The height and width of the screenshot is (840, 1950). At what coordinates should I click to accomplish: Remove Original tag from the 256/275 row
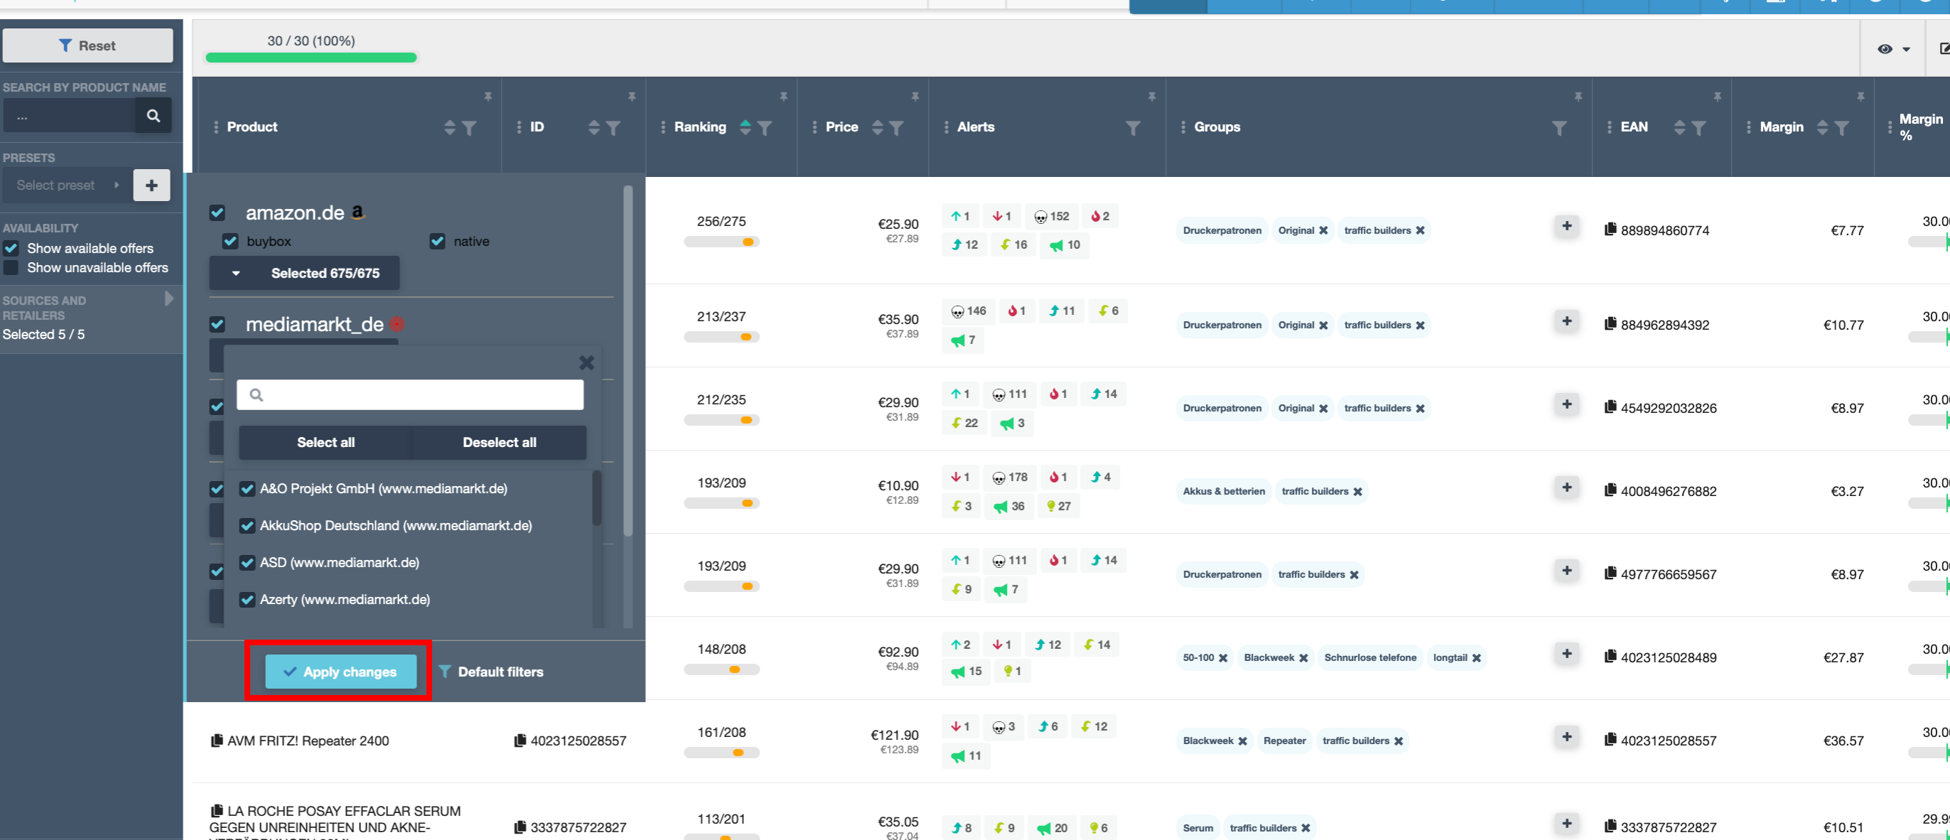click(x=1323, y=230)
